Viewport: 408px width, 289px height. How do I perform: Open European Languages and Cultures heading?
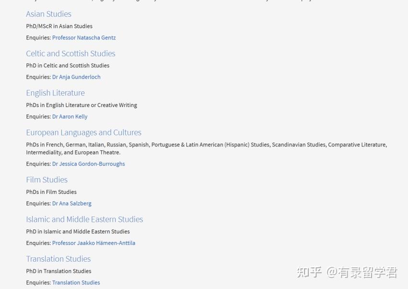(83, 132)
